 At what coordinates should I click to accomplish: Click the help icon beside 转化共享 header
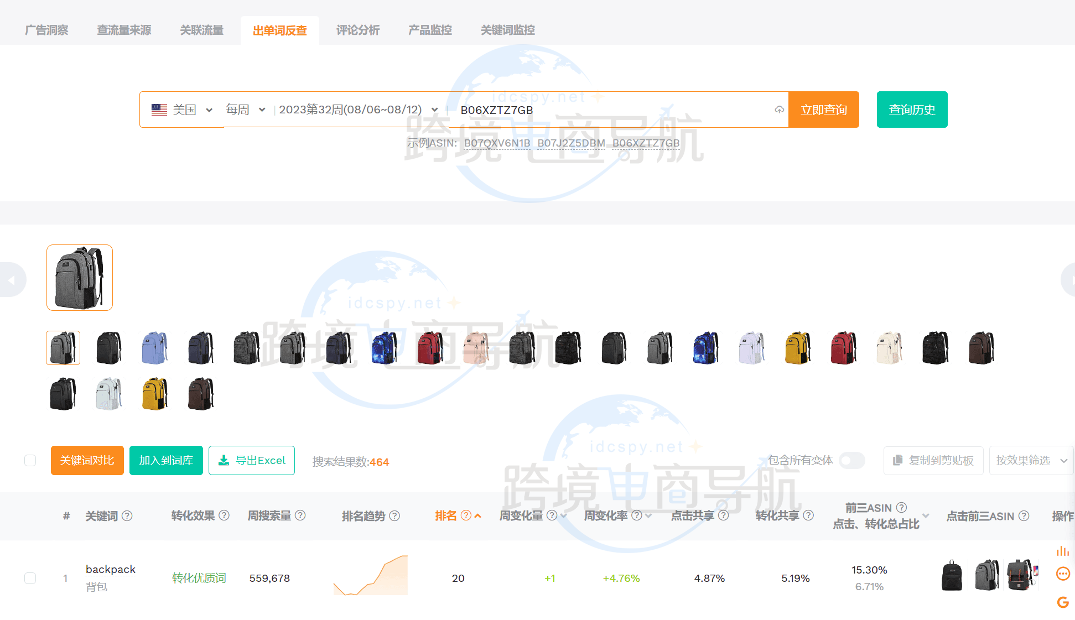pyautogui.click(x=808, y=515)
